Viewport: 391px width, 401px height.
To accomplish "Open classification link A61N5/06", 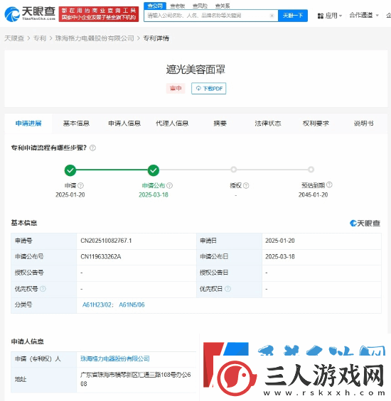I will point(132,305).
